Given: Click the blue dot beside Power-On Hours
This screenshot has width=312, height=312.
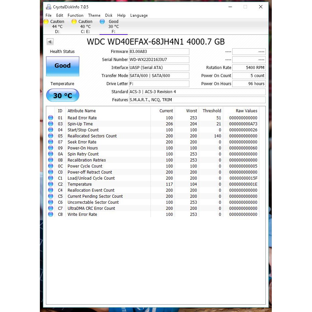Looking at the screenshot, I should (51, 148).
